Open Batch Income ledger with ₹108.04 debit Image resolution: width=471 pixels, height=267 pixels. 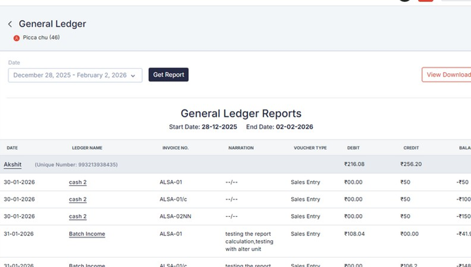coord(87,234)
